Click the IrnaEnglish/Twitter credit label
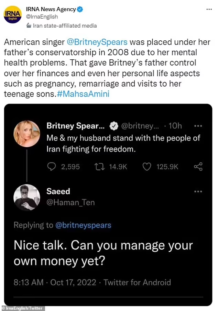 [x=22, y=308]
